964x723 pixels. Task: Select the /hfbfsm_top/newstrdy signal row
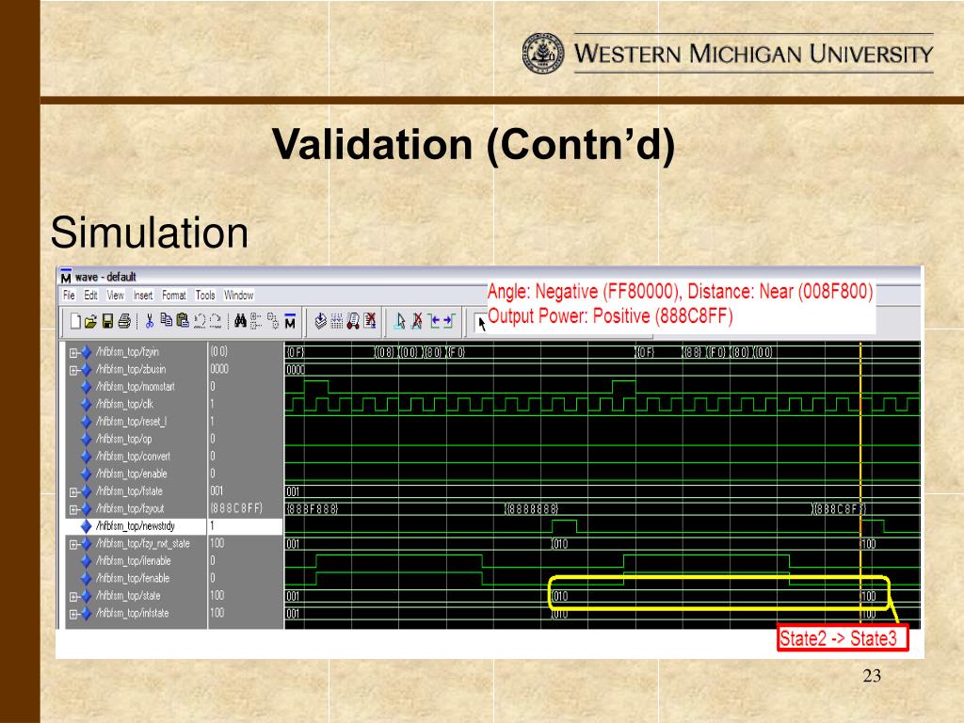[x=173, y=526]
